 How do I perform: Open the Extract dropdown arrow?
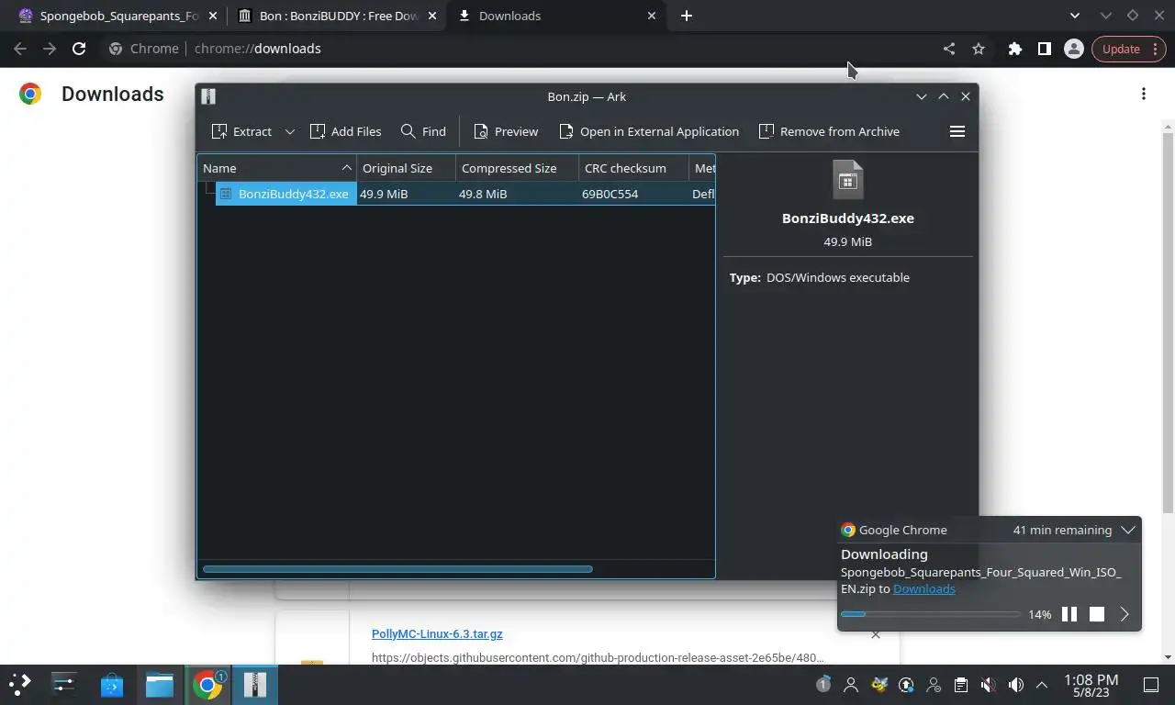(290, 131)
